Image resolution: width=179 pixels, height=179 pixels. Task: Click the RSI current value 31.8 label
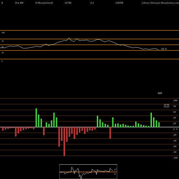[164, 49]
